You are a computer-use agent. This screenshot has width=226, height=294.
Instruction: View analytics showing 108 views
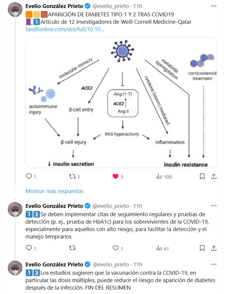[159, 177]
